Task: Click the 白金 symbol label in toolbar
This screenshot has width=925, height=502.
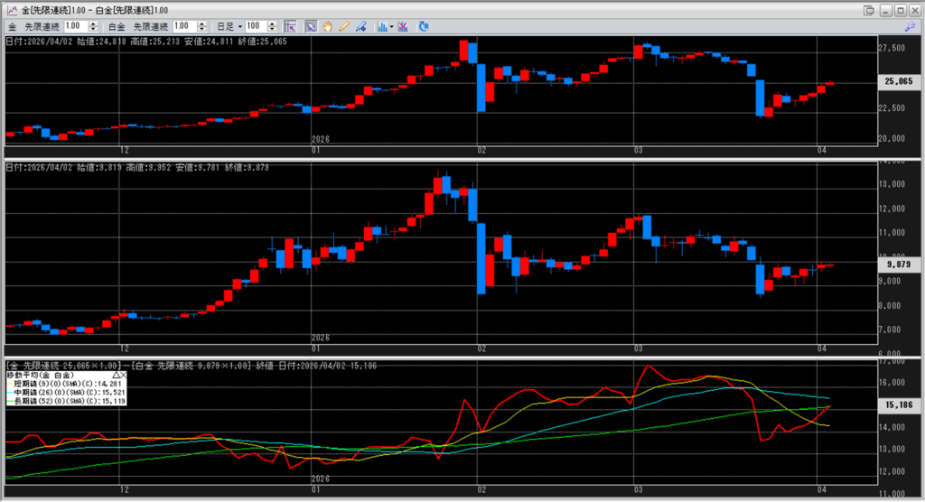Action: pos(117,26)
